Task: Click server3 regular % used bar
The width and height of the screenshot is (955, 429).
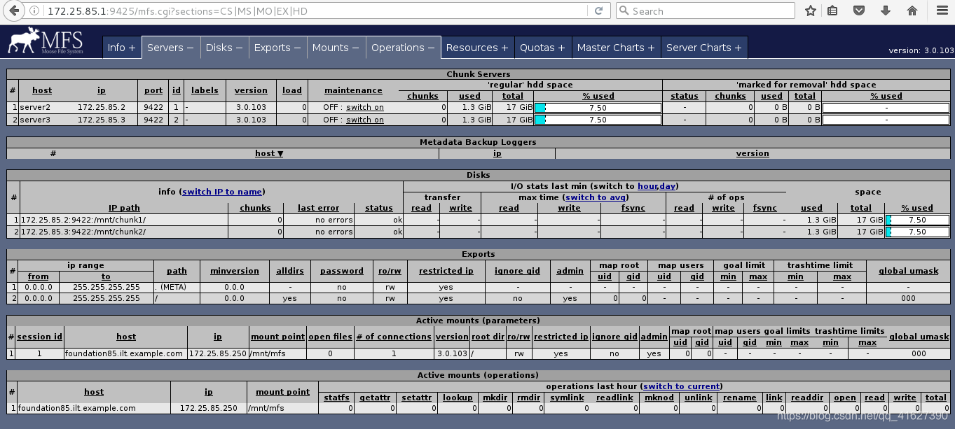Action: (598, 120)
